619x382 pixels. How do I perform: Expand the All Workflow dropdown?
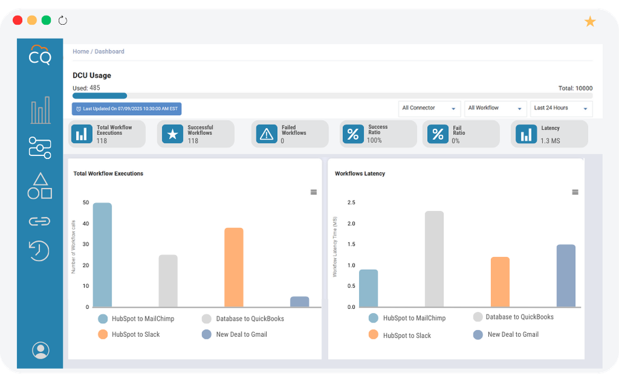pyautogui.click(x=495, y=108)
